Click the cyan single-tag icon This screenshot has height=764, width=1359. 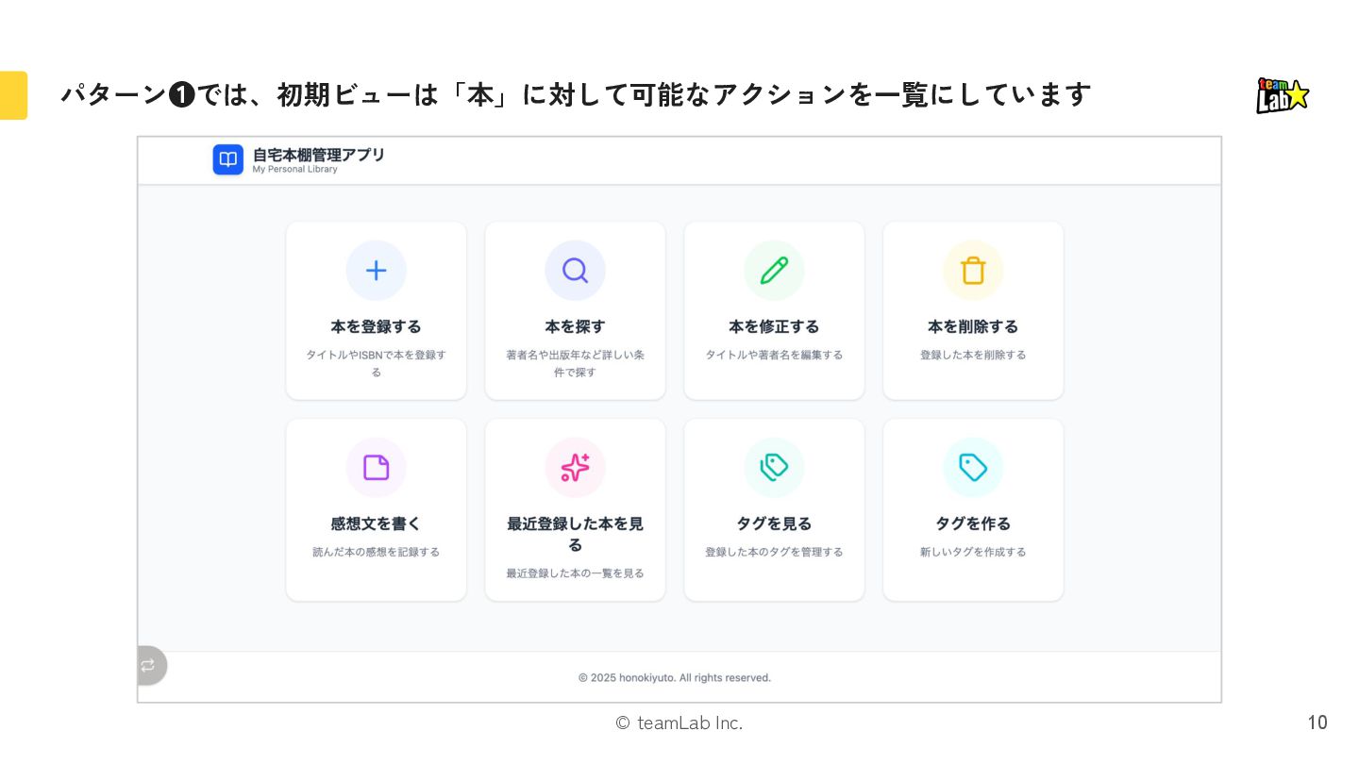[973, 468]
